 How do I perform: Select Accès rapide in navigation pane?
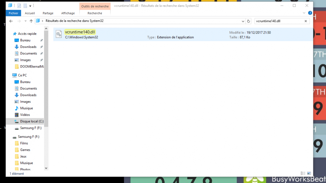coord(27,34)
